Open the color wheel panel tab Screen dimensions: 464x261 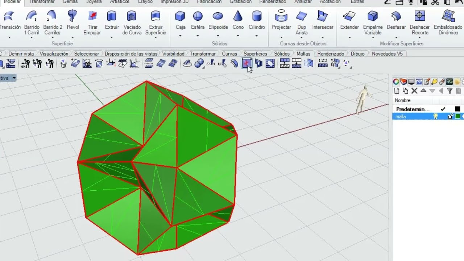396,82
